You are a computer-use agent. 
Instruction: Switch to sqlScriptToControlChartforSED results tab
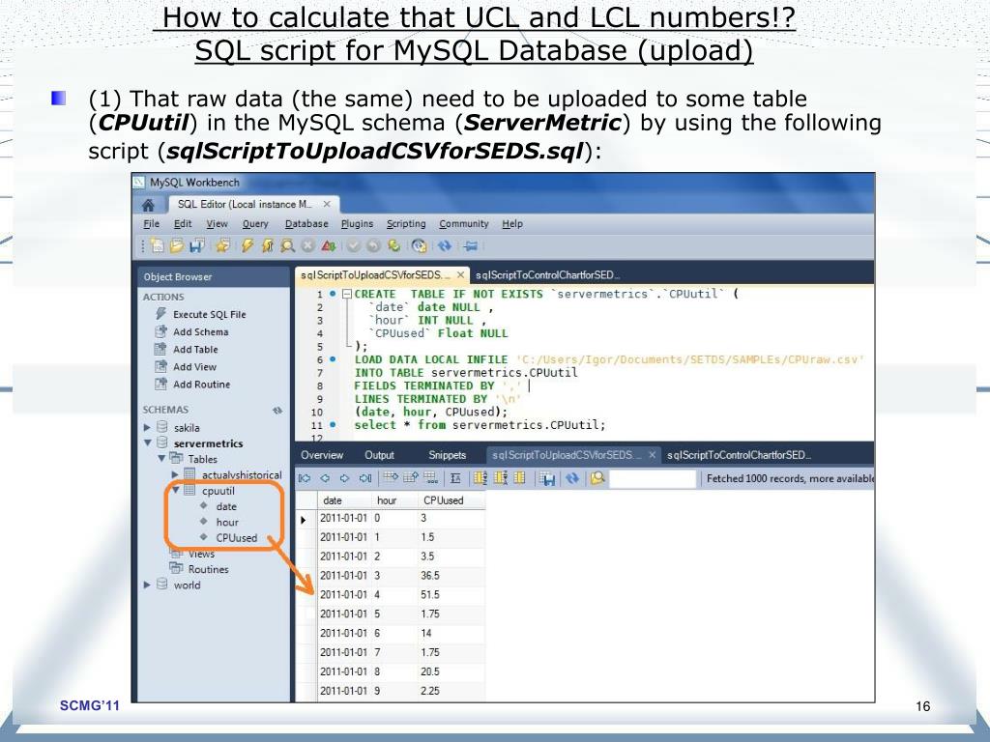click(x=740, y=456)
